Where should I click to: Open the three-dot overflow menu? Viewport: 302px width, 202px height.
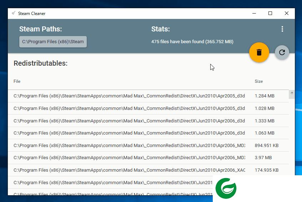click(x=282, y=29)
